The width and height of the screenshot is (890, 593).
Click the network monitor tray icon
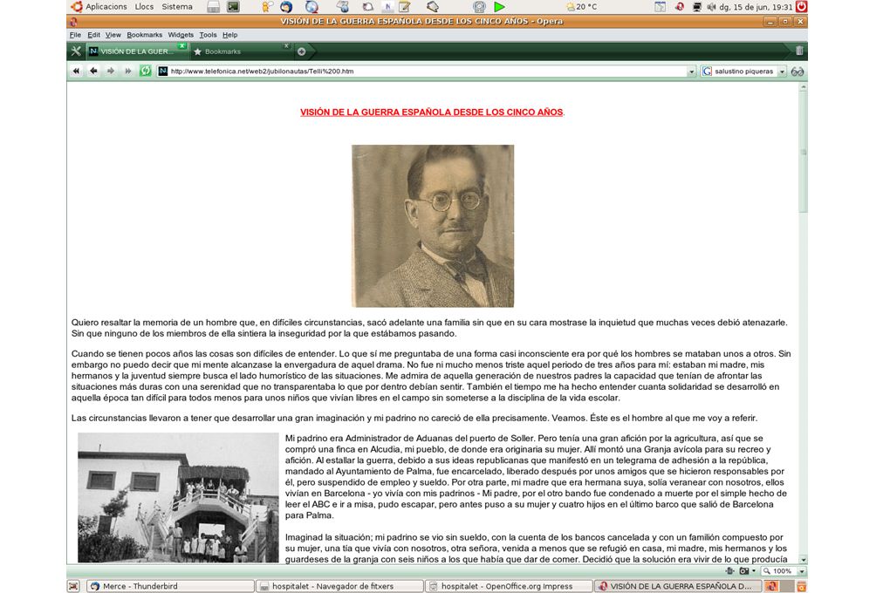[696, 7]
